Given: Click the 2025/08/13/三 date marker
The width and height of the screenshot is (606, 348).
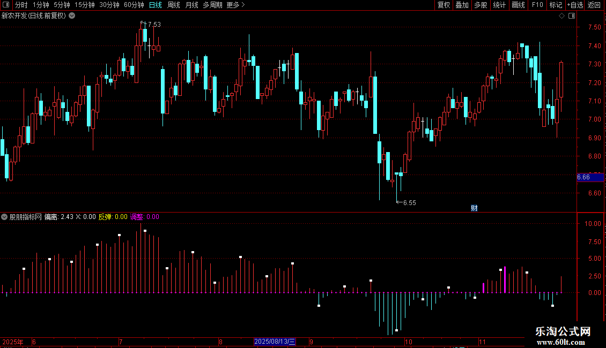Looking at the screenshot, I should pos(275,342).
